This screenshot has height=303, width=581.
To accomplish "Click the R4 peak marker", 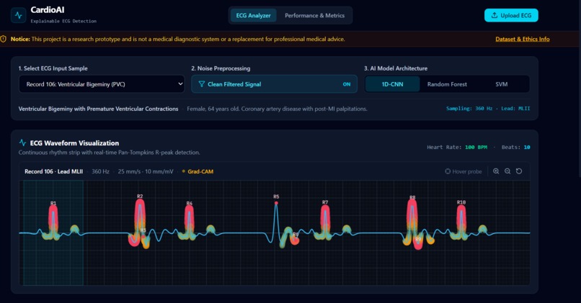I will point(190,204).
